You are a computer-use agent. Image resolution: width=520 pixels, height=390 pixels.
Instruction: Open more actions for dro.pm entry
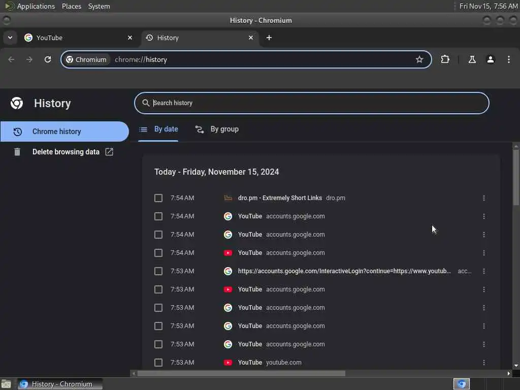483,198
